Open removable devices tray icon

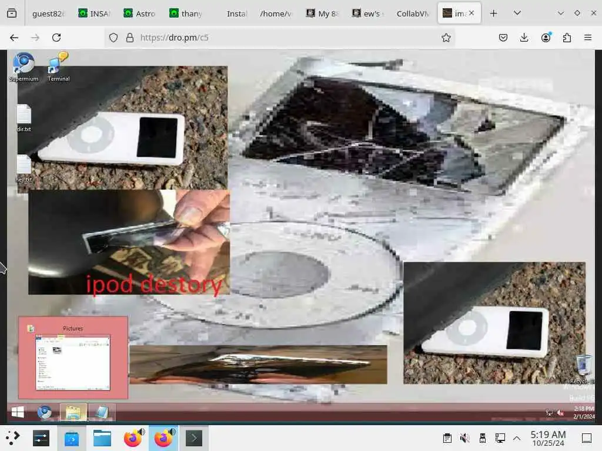pyautogui.click(x=483, y=438)
